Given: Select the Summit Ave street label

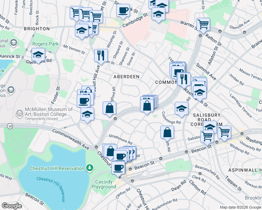Looking at the screenshot, I should [x=206, y=72].
